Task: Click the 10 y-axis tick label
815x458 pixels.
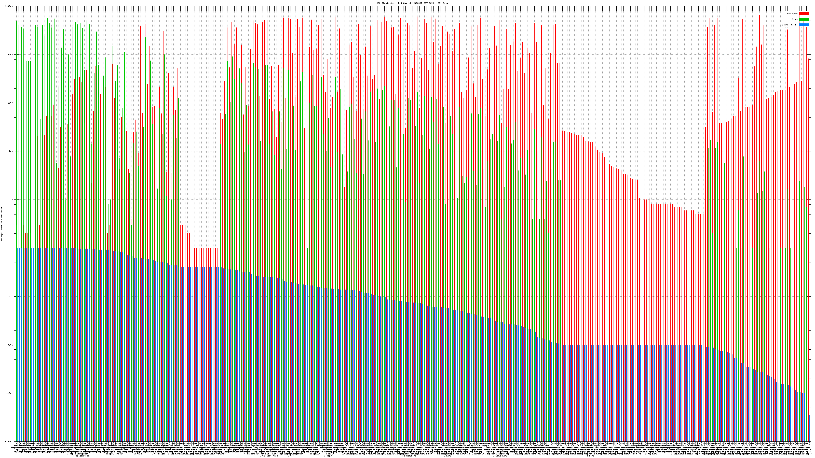Action: pyautogui.click(x=11, y=200)
